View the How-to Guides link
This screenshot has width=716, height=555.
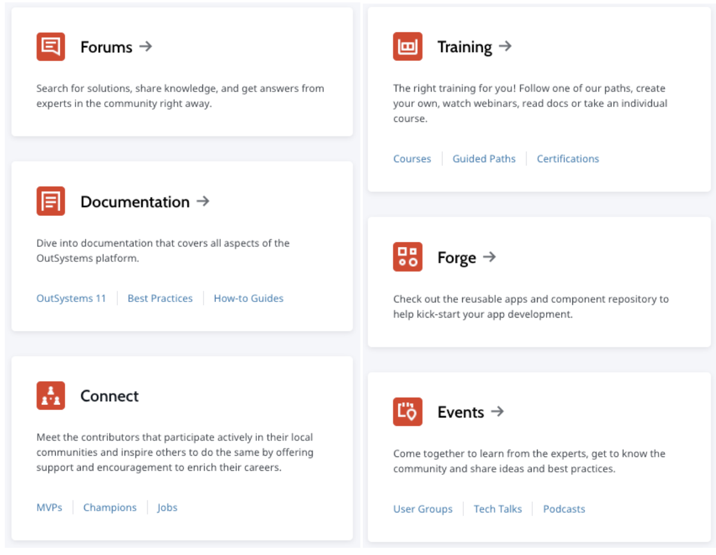(x=248, y=298)
